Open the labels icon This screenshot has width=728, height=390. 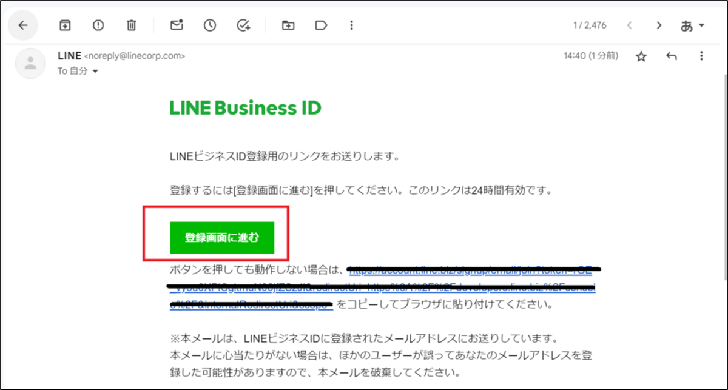(x=321, y=25)
